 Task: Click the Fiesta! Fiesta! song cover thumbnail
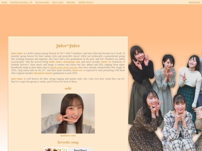coord(80,150)
